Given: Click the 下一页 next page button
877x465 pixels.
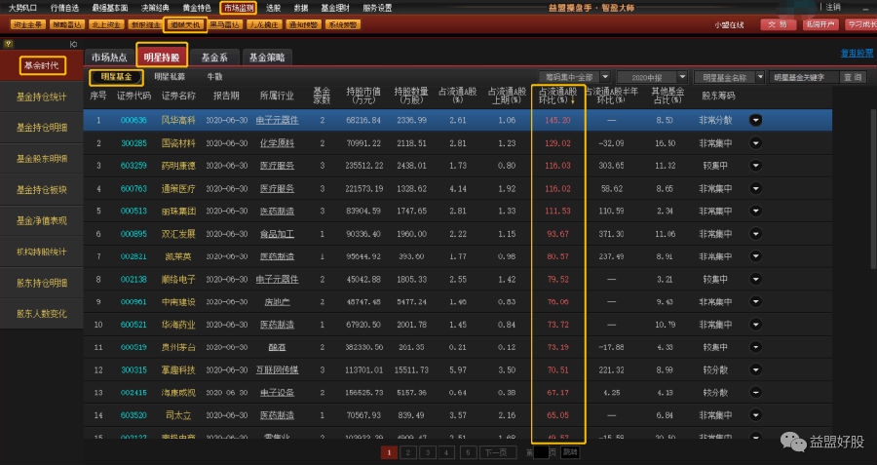Looking at the screenshot, I should coord(495,452).
